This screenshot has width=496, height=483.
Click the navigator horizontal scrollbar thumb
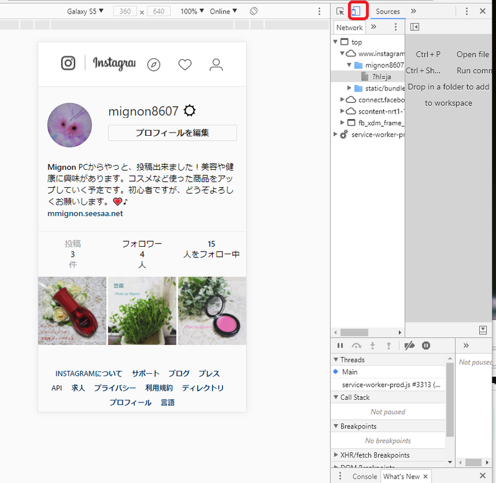point(354,332)
